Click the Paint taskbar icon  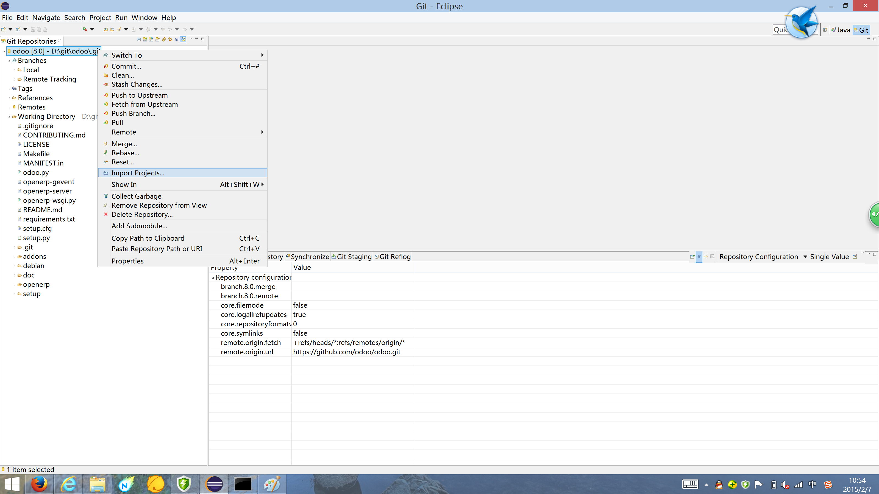272,484
